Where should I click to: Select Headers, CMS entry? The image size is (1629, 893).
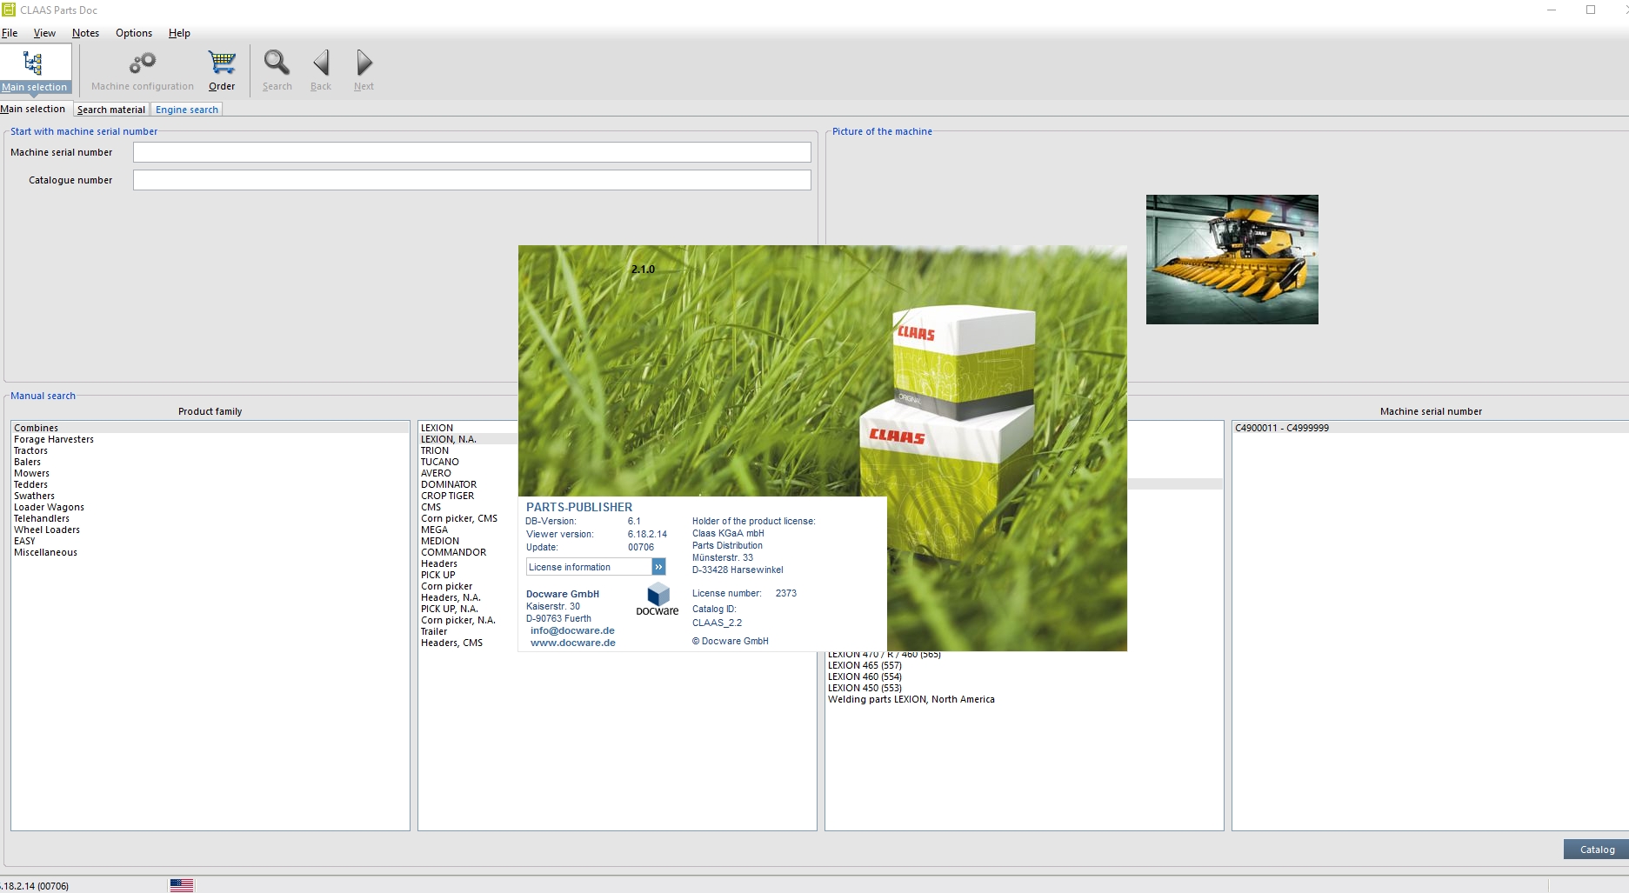pyautogui.click(x=469, y=643)
